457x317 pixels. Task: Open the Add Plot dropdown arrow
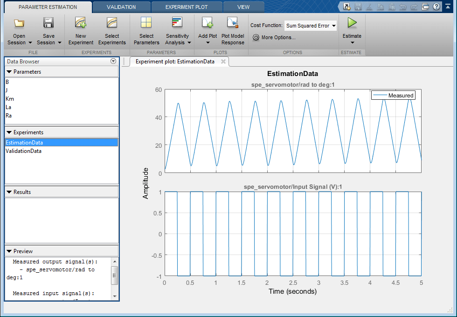pos(208,43)
